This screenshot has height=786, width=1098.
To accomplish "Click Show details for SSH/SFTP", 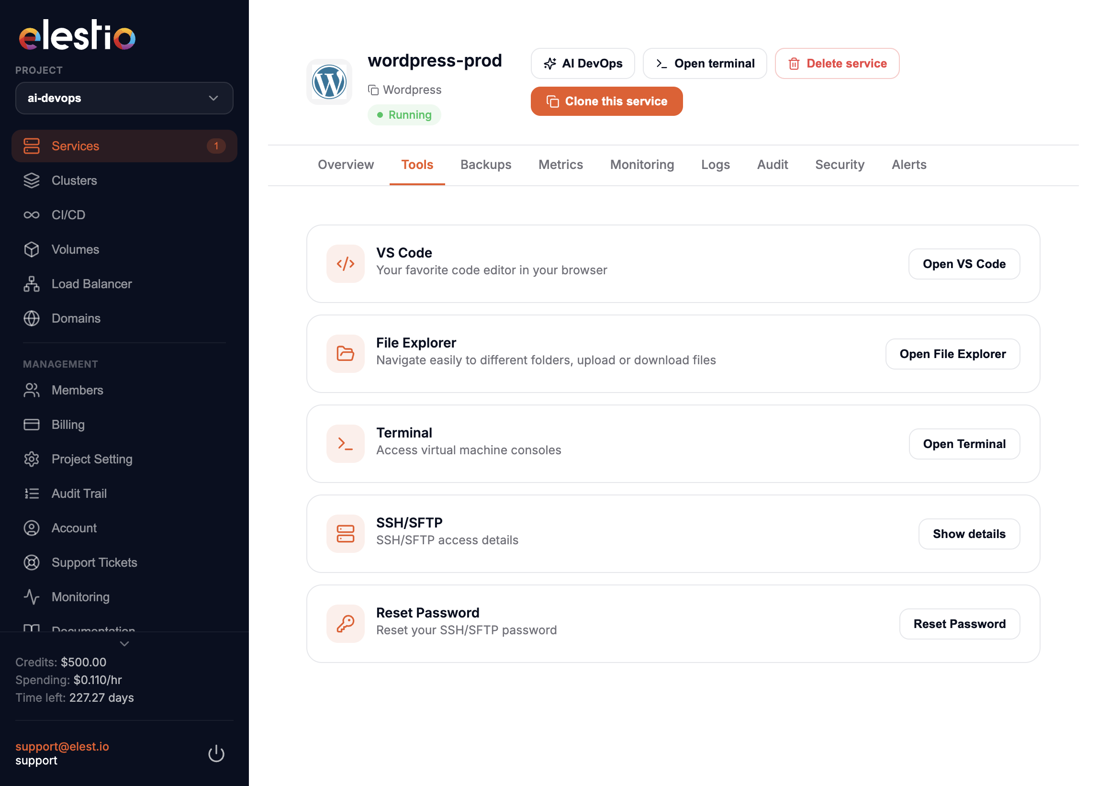I will click(969, 534).
